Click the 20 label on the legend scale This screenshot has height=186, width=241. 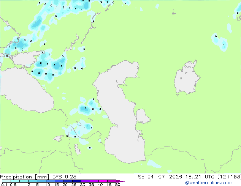point(65,184)
